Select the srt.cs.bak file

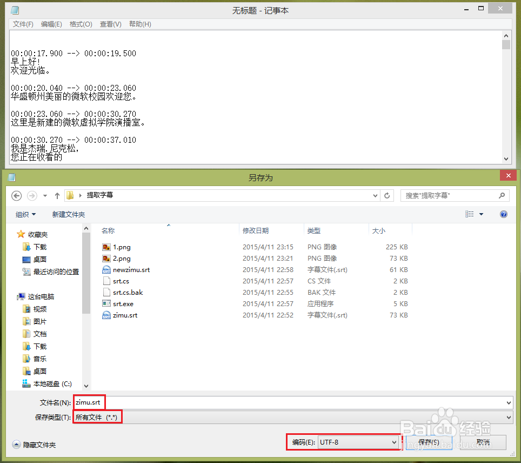click(128, 293)
